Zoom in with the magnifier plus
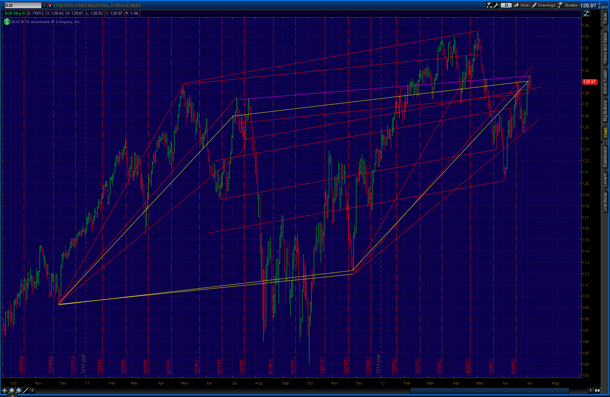The image size is (610, 397). (12, 390)
